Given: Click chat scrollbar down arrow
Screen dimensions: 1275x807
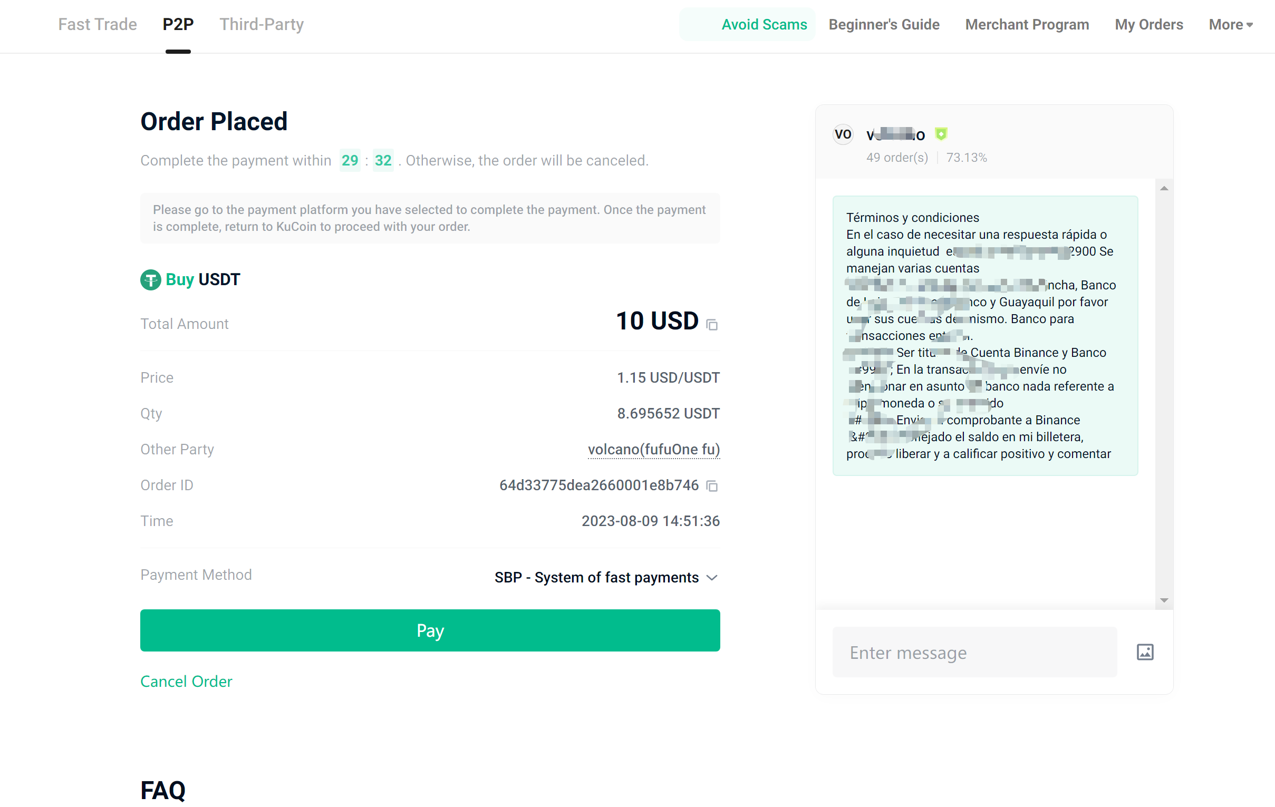Looking at the screenshot, I should [x=1164, y=600].
